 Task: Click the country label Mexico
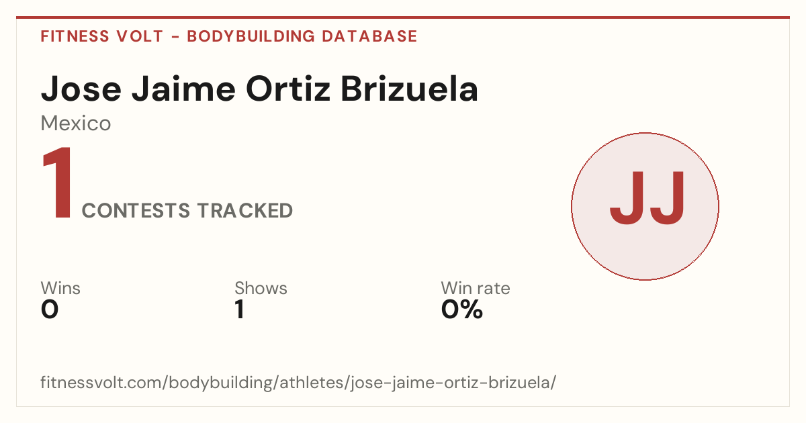coord(76,124)
